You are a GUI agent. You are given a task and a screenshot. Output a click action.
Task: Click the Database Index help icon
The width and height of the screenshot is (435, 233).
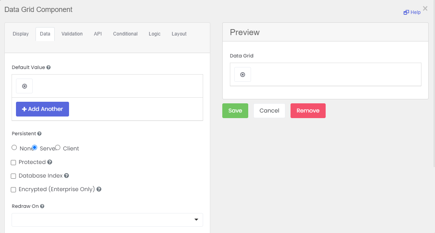click(67, 176)
